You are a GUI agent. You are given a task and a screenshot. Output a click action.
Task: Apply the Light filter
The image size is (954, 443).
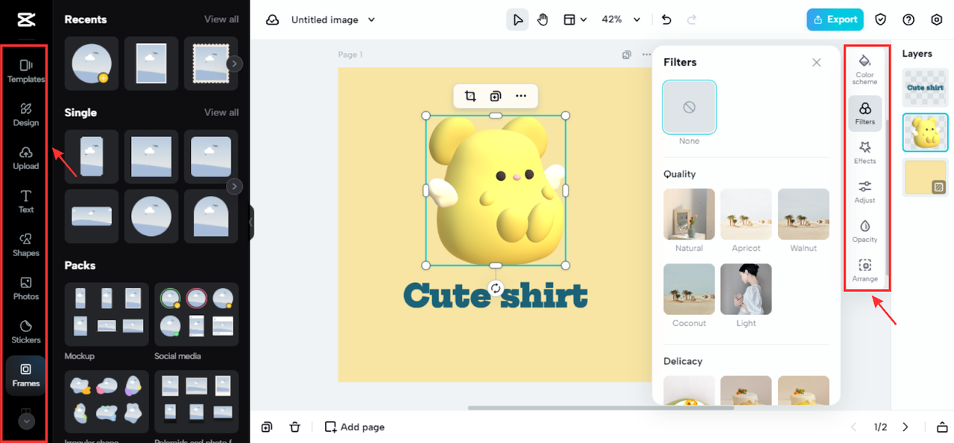(x=746, y=290)
